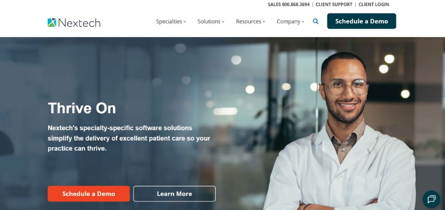The image size is (445, 210).
Task: Click the SALES 800.868.3694 phone link
Action: click(x=289, y=4)
